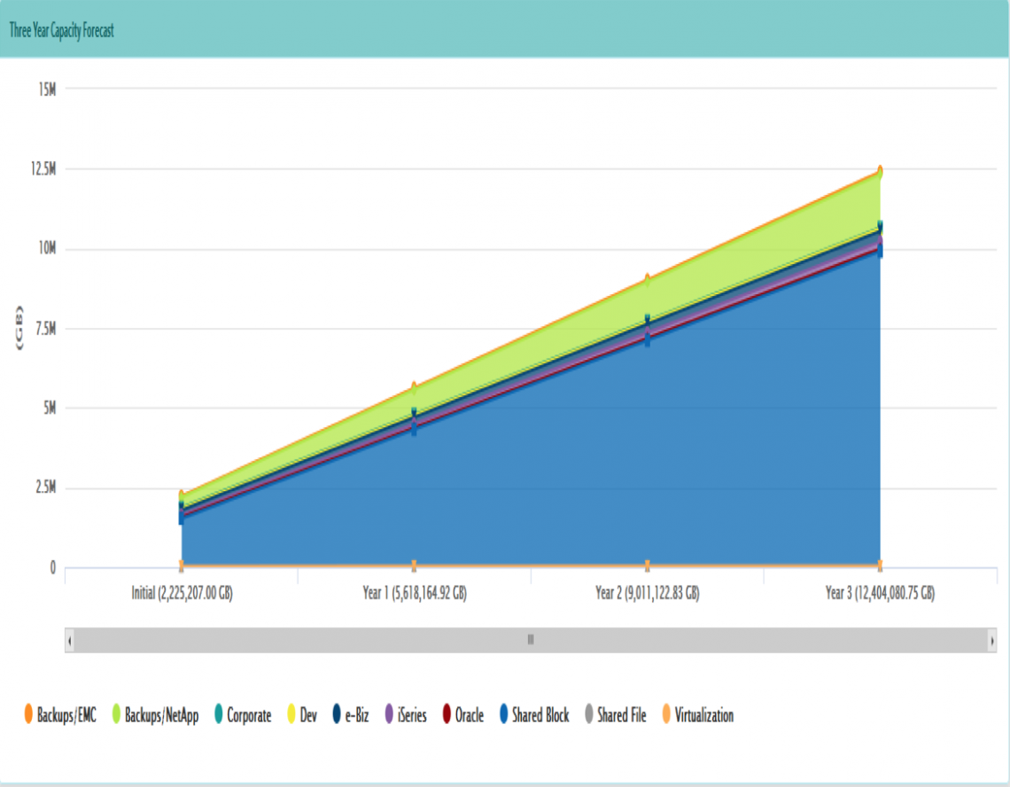This screenshot has width=1010, height=787.
Task: Click the blue Shared Block legend marker
Action: tap(504, 714)
